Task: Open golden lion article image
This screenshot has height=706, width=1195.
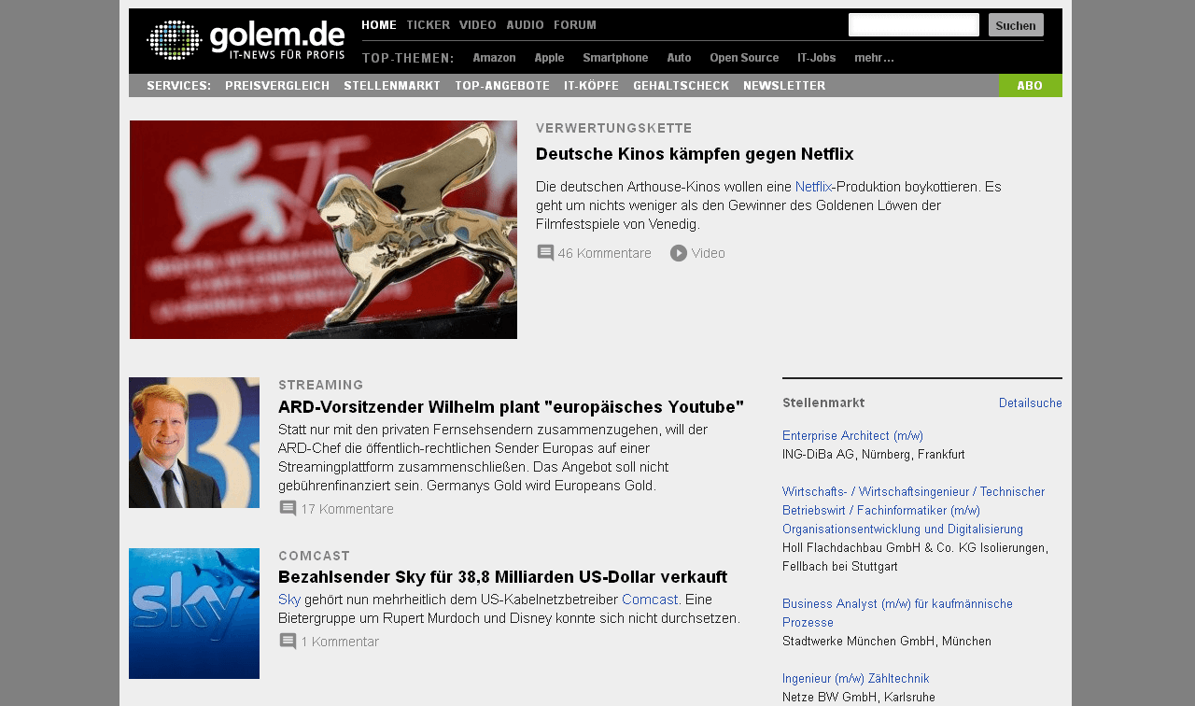Action: point(323,230)
